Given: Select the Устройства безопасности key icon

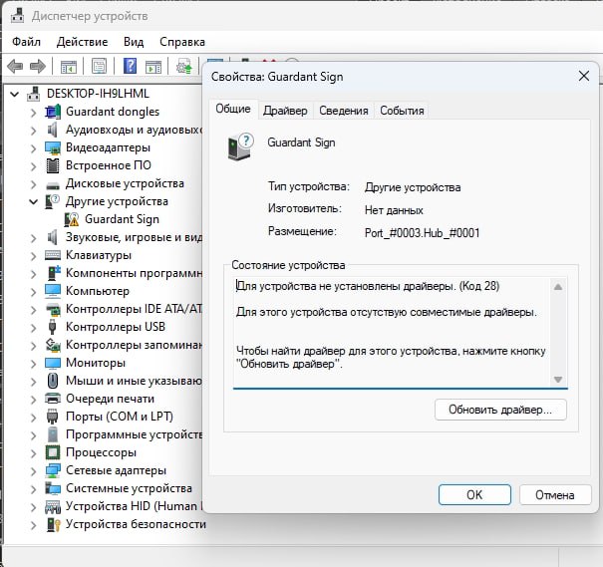Looking at the screenshot, I should pos(53,524).
